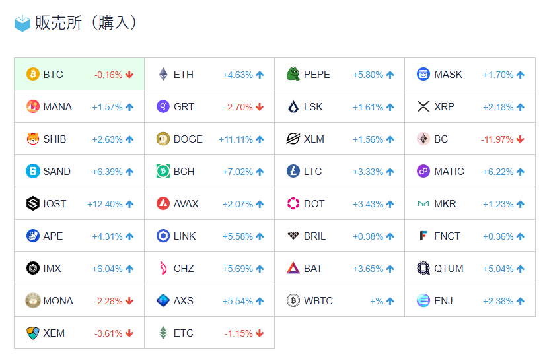Select the XEM label
Screen dimensions: 545x359
[54, 333]
